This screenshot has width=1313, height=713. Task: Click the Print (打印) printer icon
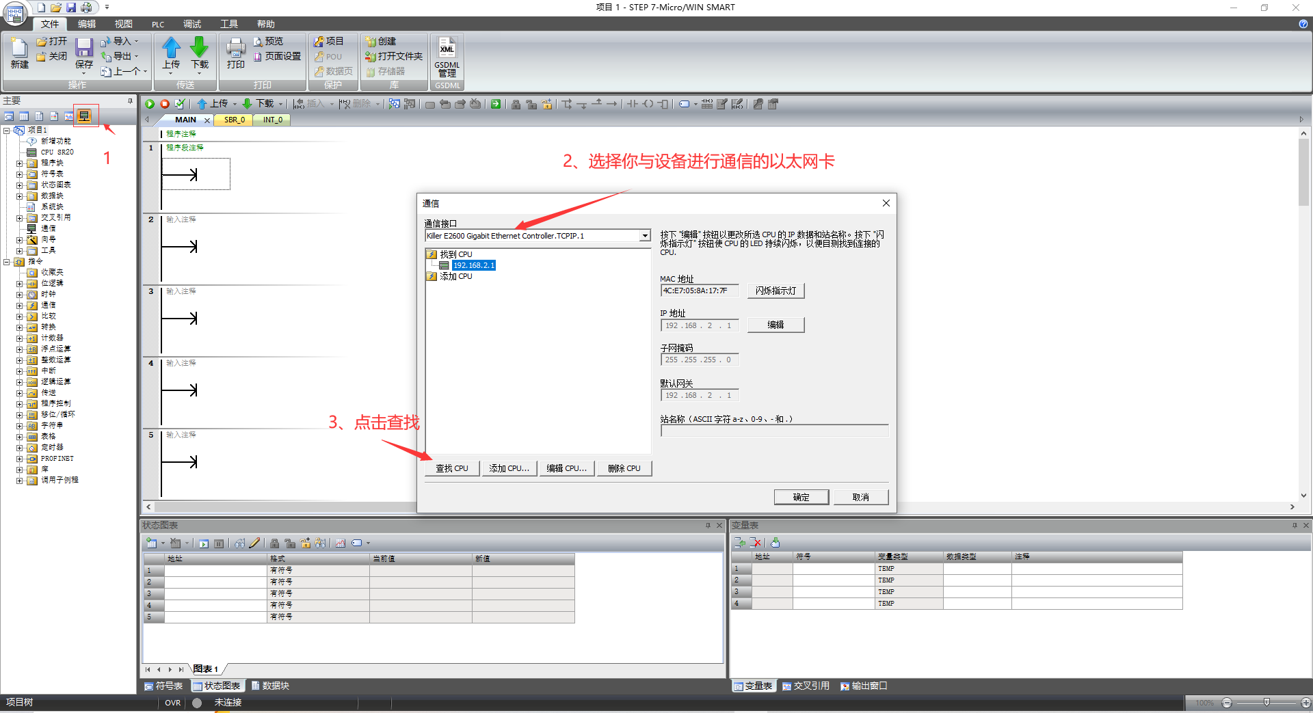(x=236, y=53)
